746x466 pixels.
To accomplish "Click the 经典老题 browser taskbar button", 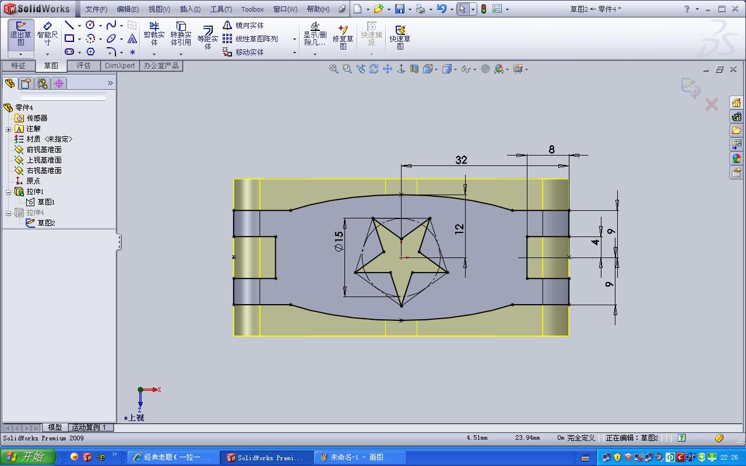I will pyautogui.click(x=173, y=457).
